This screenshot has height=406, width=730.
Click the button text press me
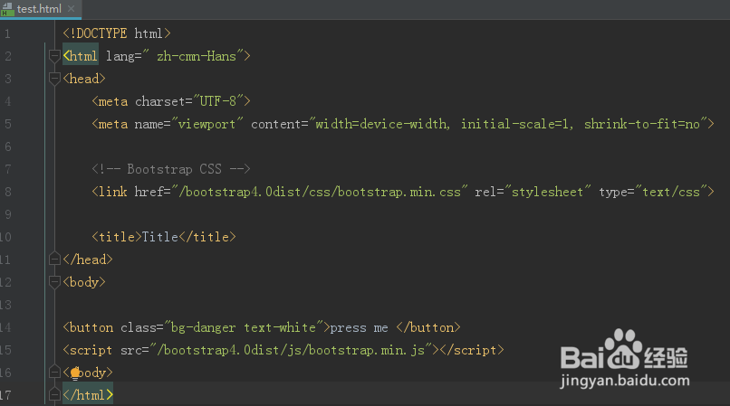[359, 327]
